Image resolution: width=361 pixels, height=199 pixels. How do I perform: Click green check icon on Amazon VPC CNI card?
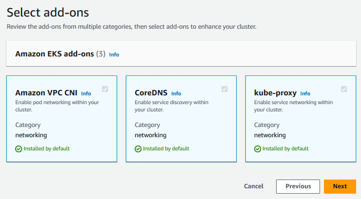pos(19,149)
